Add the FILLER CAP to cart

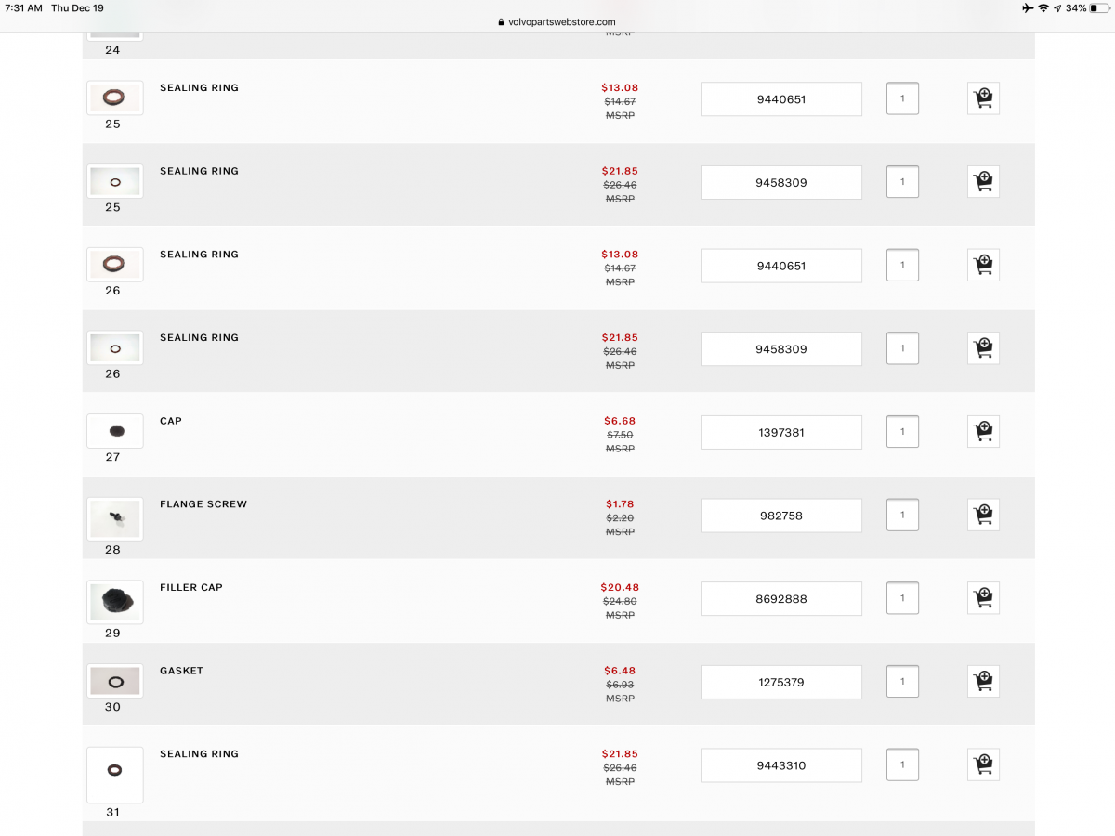point(983,597)
